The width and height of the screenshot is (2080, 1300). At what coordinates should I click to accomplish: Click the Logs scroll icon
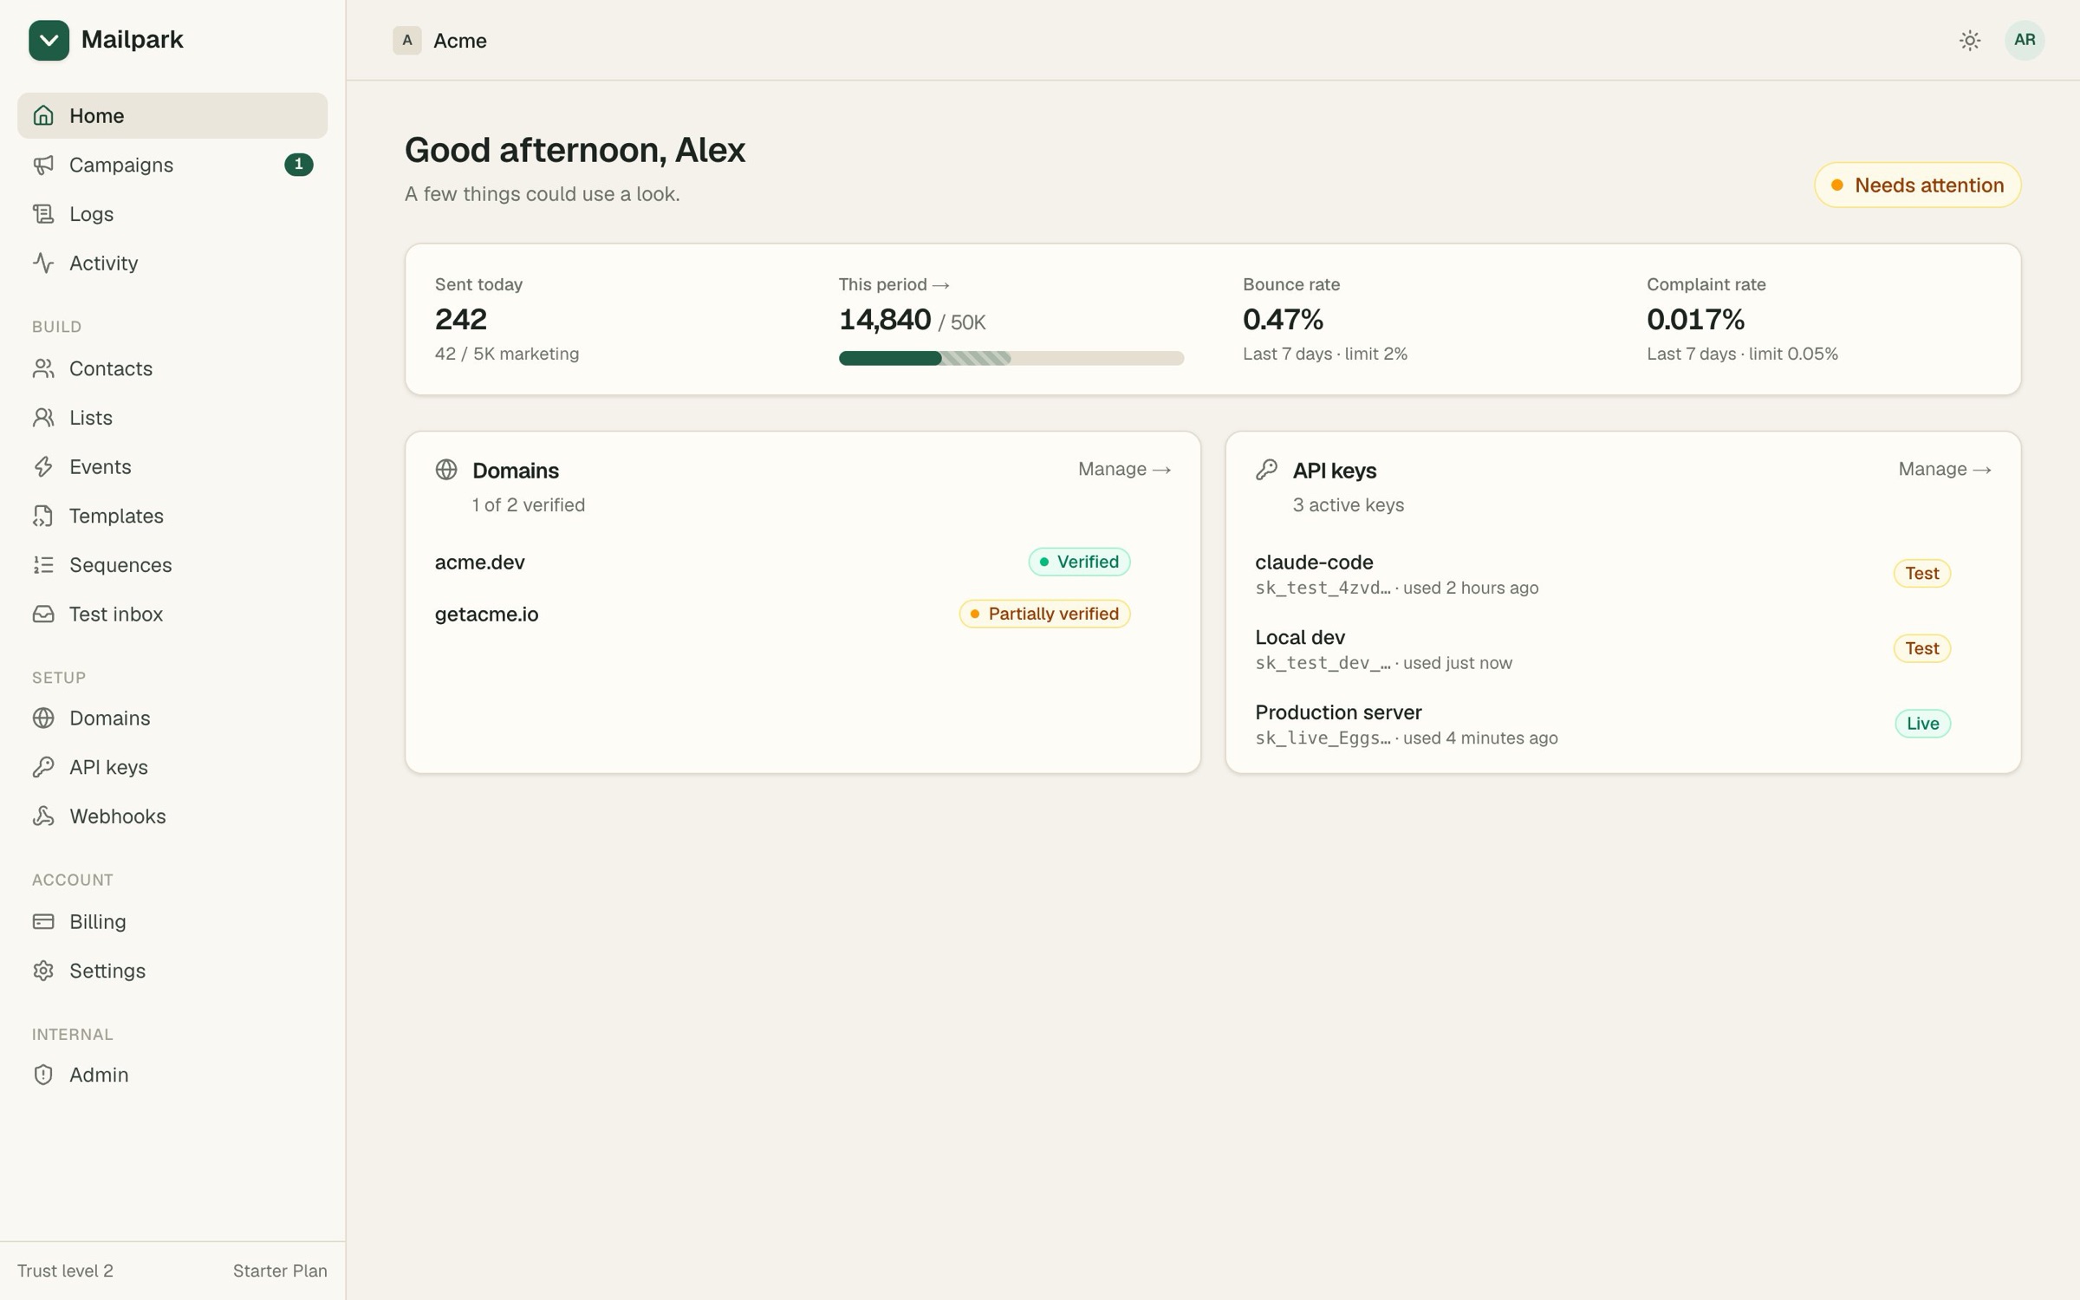[43, 214]
